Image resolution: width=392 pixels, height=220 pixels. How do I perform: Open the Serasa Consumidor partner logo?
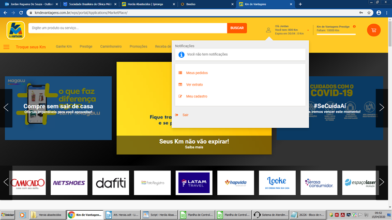(319, 183)
